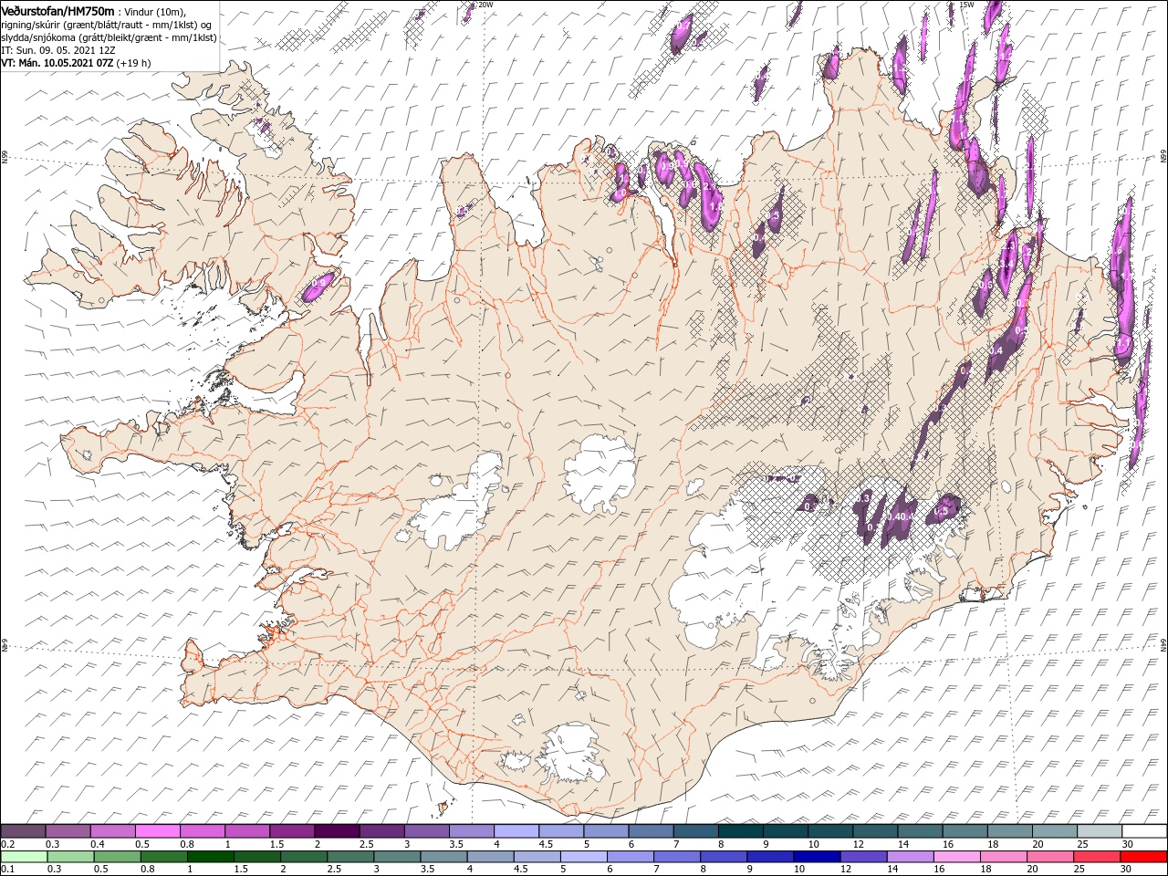Click the bottom-row 0.1 pale green swatch
1168x876 pixels.
point(24,857)
